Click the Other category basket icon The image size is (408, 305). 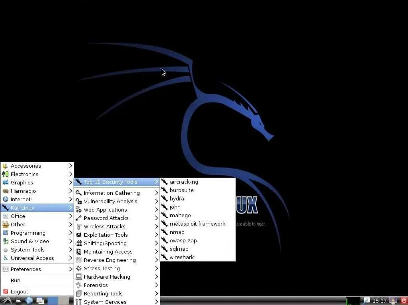pos(6,224)
